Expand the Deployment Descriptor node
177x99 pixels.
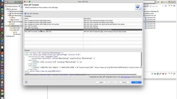(8, 11)
